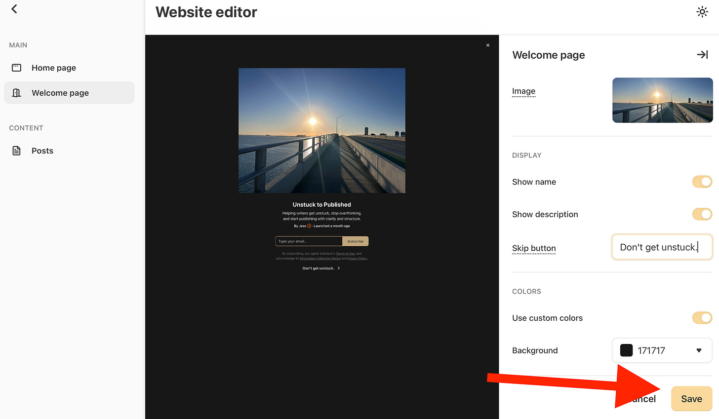The width and height of the screenshot is (719, 419).
Task: Click email input in preview
Action: pyautogui.click(x=309, y=241)
